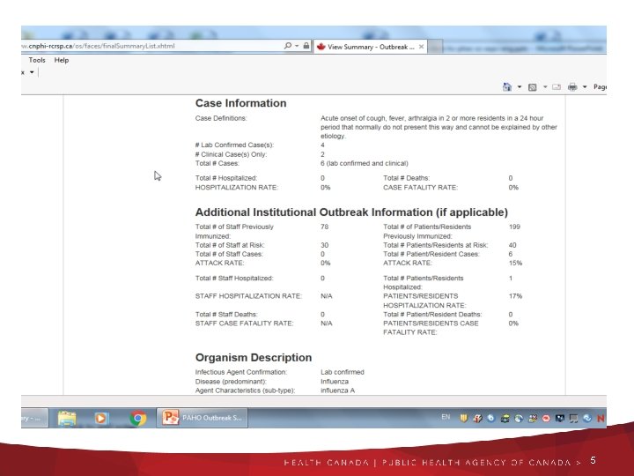Click the CASE FATALITY RATE value 0%
634x476 pixels.
[x=513, y=188]
